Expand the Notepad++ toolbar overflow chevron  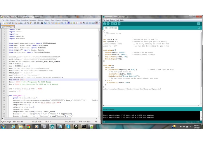click(99, 23)
